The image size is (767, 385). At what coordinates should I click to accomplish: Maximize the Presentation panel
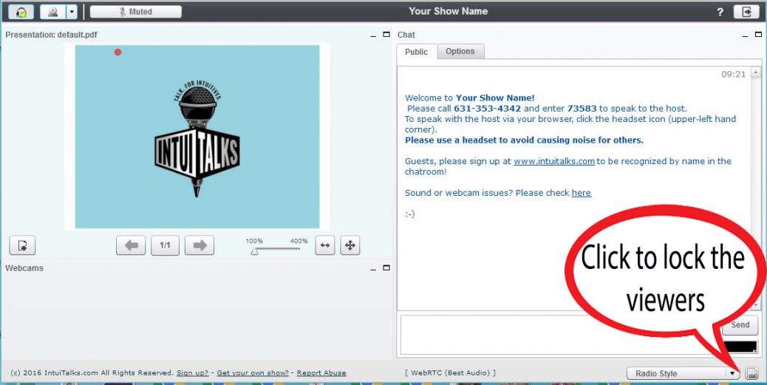[386, 34]
